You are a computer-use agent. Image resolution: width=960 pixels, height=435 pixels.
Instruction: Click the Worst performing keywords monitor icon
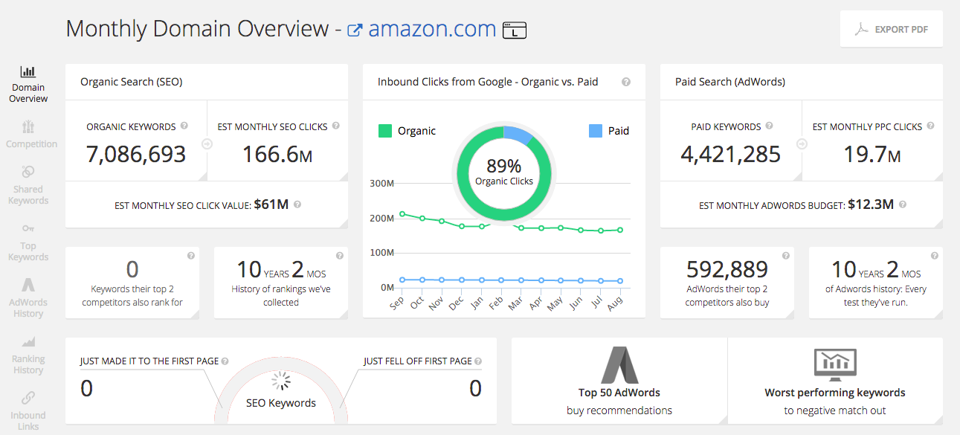click(834, 364)
